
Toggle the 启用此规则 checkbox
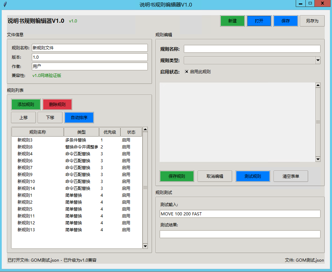point(187,72)
